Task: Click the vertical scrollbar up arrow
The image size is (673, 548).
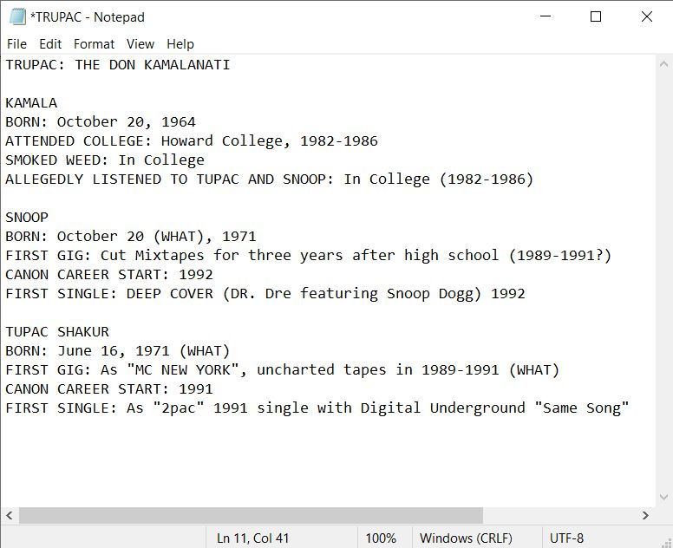Action: [663, 64]
